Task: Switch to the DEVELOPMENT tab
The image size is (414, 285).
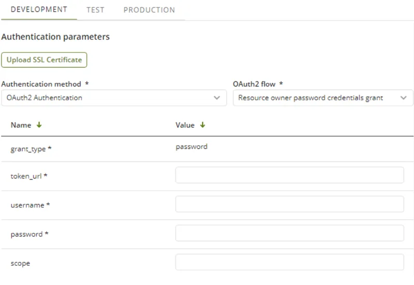Action: (39, 10)
